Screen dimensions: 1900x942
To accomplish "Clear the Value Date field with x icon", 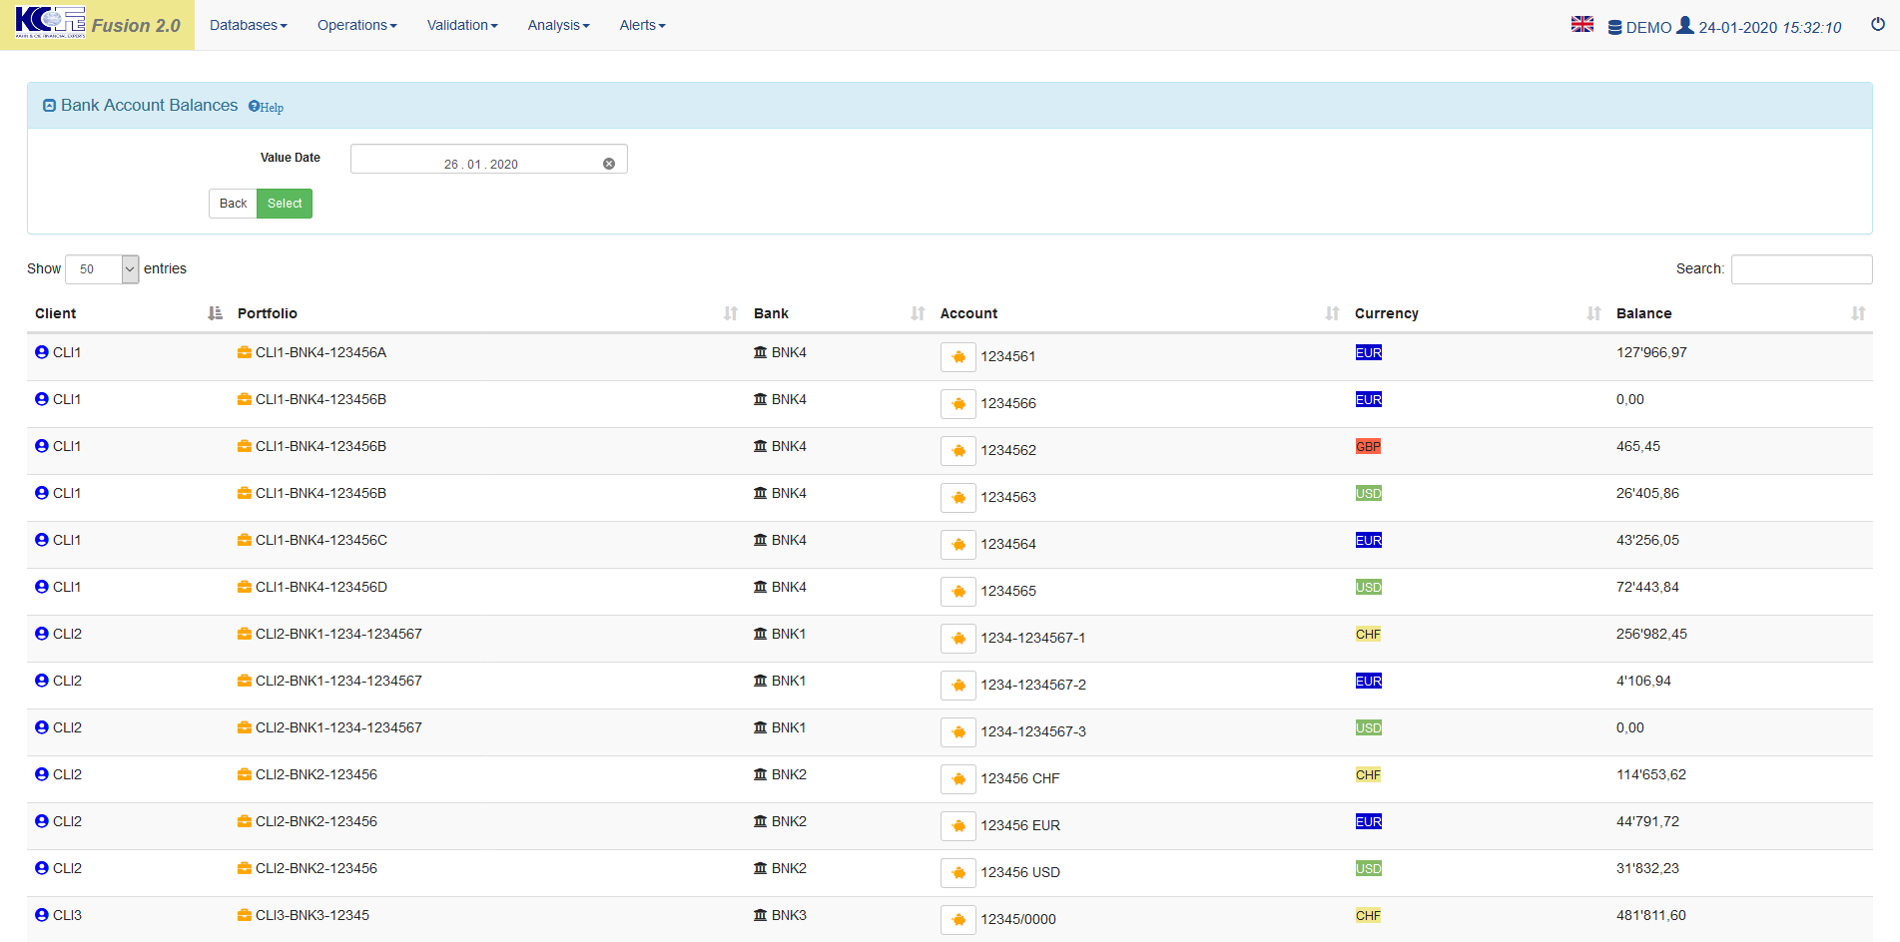I will (609, 164).
